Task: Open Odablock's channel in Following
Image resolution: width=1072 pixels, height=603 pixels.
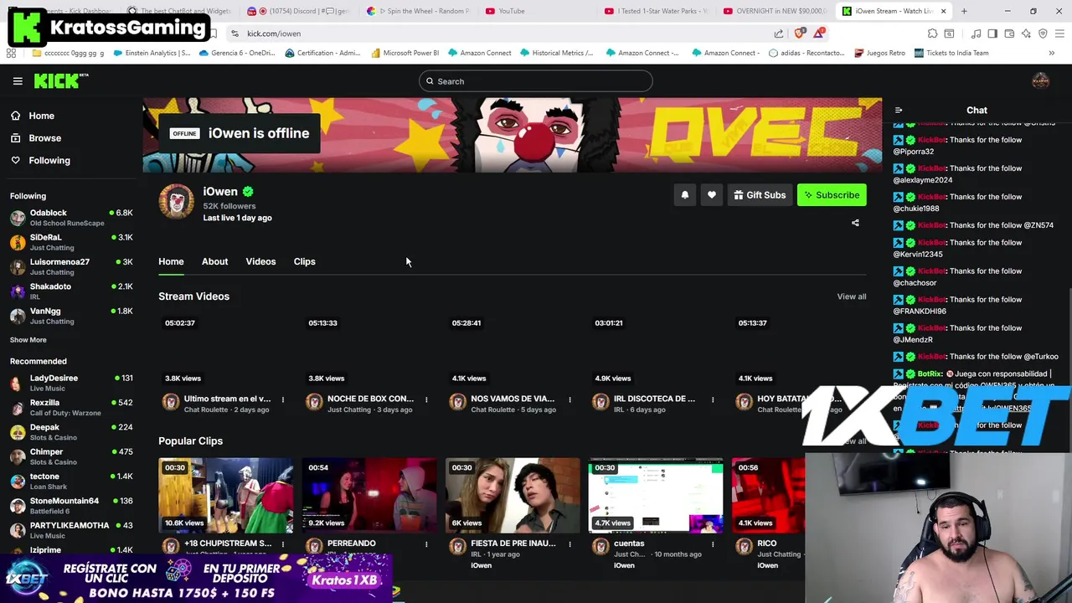Action: tap(71, 218)
